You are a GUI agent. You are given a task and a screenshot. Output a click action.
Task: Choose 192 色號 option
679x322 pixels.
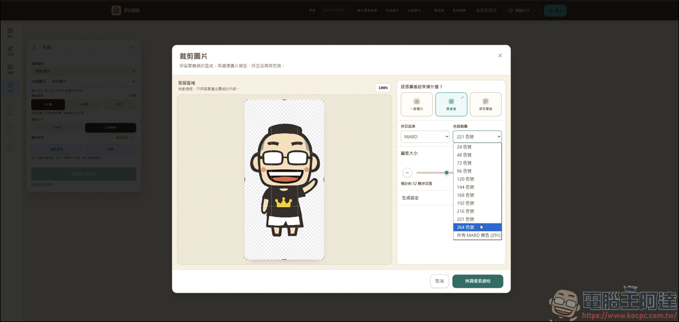pos(477,203)
